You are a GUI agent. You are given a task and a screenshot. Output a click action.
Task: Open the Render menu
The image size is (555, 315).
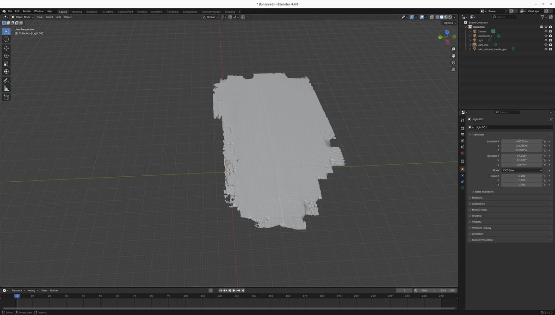coord(26,11)
